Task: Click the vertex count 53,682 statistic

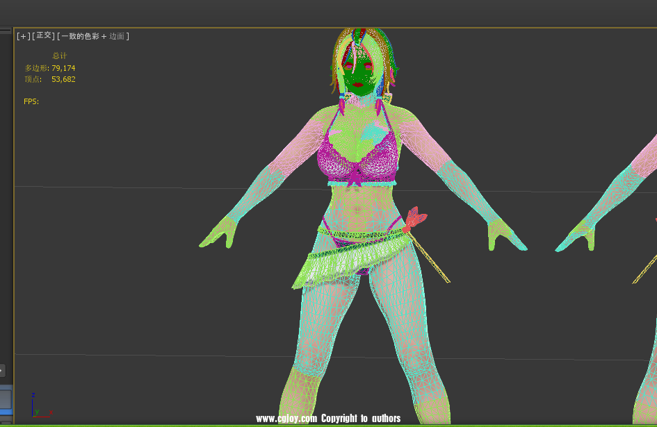Action: pyautogui.click(x=63, y=79)
